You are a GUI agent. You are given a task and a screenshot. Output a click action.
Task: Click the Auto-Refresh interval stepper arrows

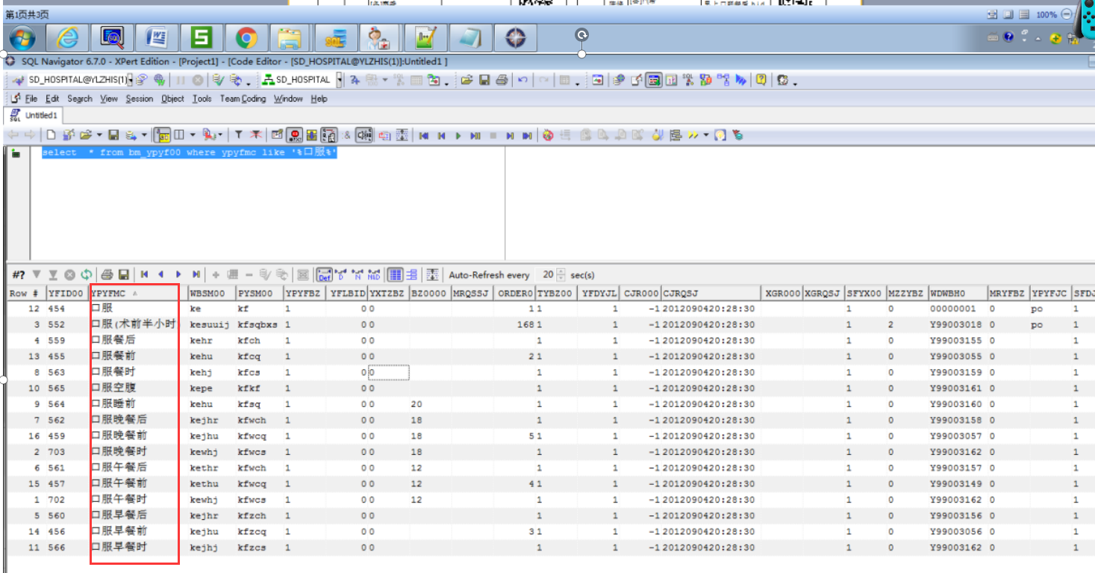coord(561,275)
